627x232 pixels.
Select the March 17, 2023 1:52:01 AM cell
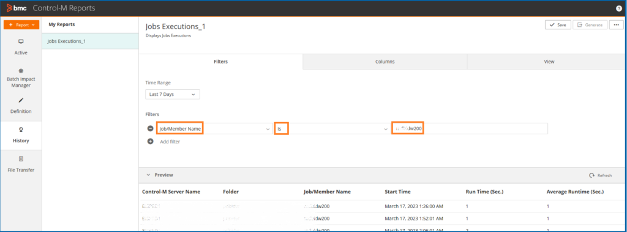(413, 219)
